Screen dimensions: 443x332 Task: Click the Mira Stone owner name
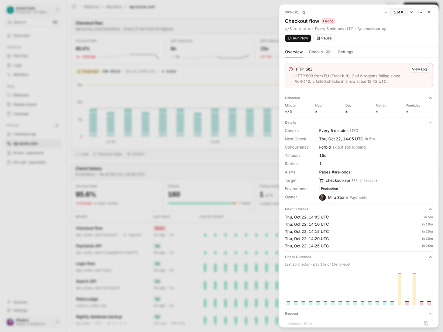(x=338, y=198)
